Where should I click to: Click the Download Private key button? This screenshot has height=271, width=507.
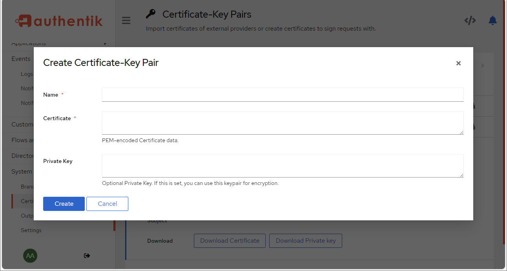306,241
